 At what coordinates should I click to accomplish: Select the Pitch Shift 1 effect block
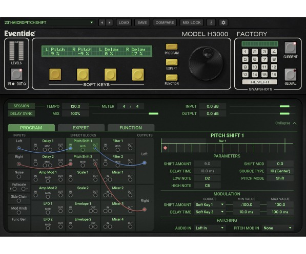pos(83,145)
